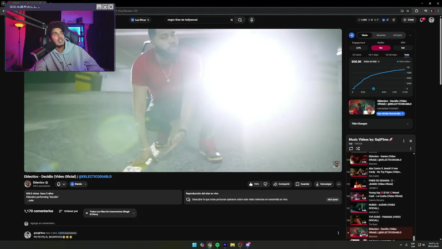Expand the Title Changes section

coord(381,123)
